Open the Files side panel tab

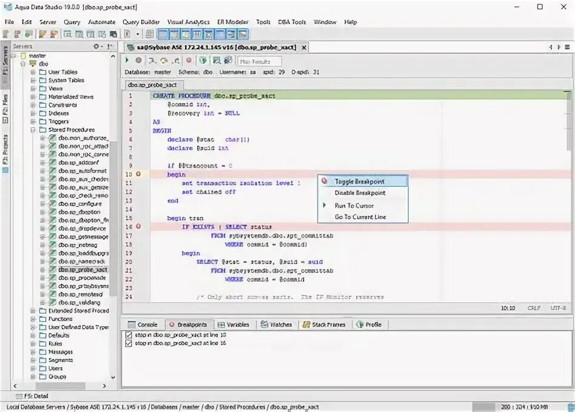point(5,109)
